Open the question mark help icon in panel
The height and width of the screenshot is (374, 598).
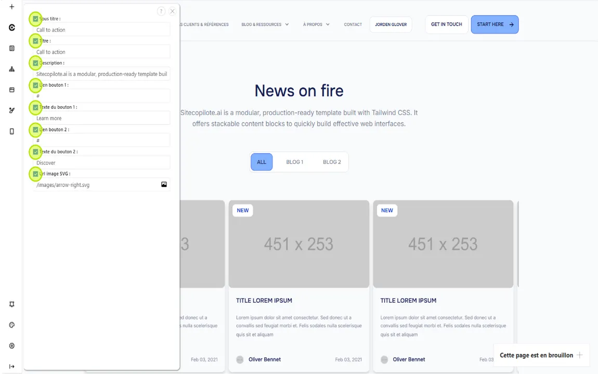click(161, 11)
